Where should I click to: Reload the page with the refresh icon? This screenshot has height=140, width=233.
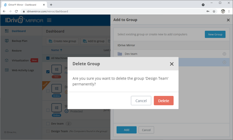click(17, 12)
